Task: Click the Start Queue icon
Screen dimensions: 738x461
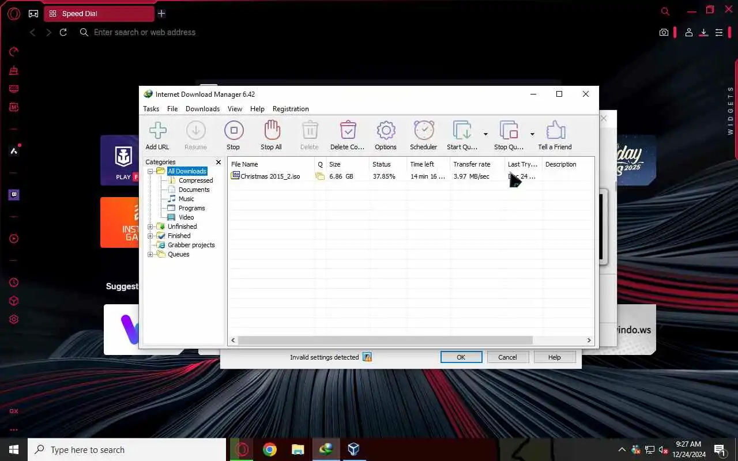Action: (462, 130)
